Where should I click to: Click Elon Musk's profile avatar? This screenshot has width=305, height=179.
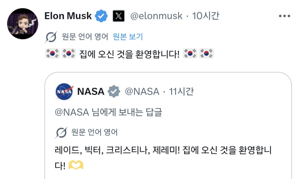click(x=22, y=24)
